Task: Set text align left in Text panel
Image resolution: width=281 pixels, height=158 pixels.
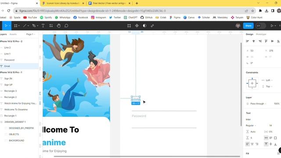Action: coord(248,144)
